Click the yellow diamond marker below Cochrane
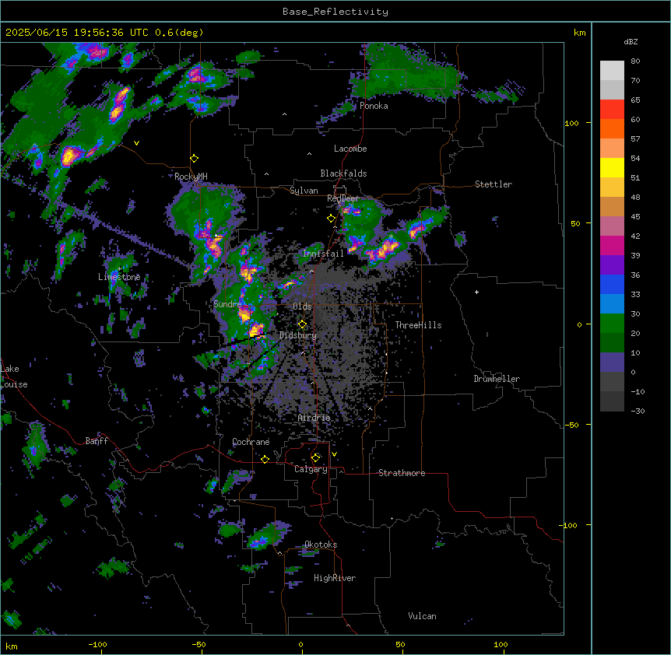 pyautogui.click(x=265, y=459)
